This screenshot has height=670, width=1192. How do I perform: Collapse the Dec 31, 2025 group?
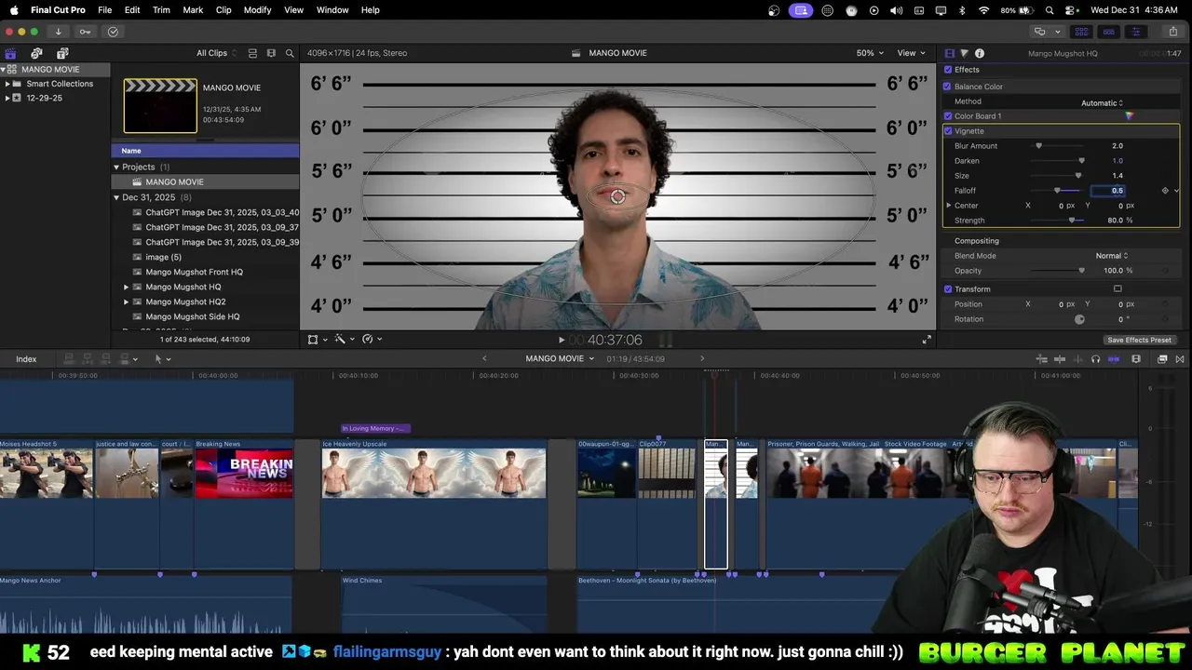116,198
